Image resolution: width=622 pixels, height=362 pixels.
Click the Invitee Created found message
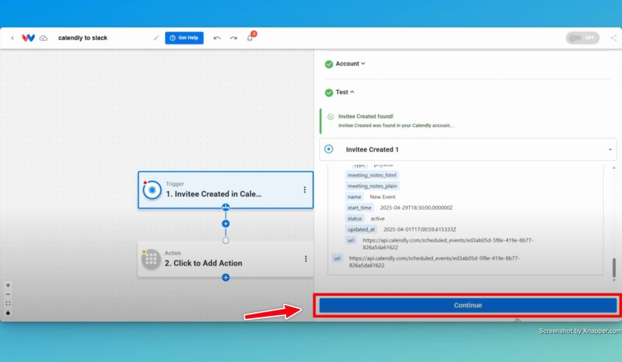[366, 116]
